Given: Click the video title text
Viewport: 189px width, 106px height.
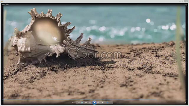Looking at the screenshot, I should pyautogui.click(x=5, y=5).
